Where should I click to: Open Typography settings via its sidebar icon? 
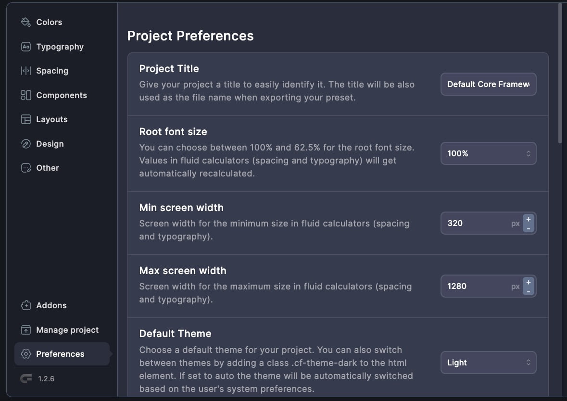click(25, 46)
